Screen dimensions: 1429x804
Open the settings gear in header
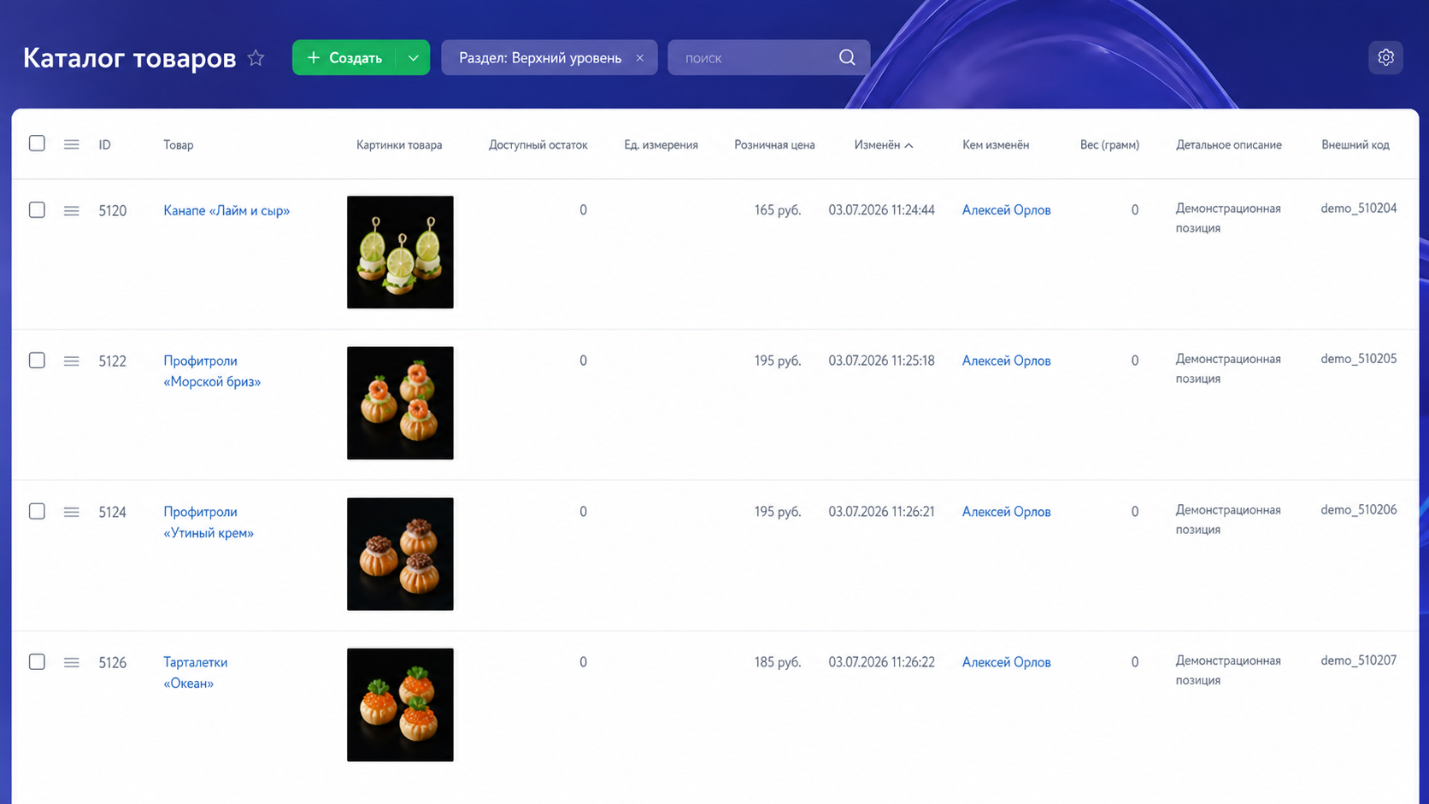pos(1385,57)
